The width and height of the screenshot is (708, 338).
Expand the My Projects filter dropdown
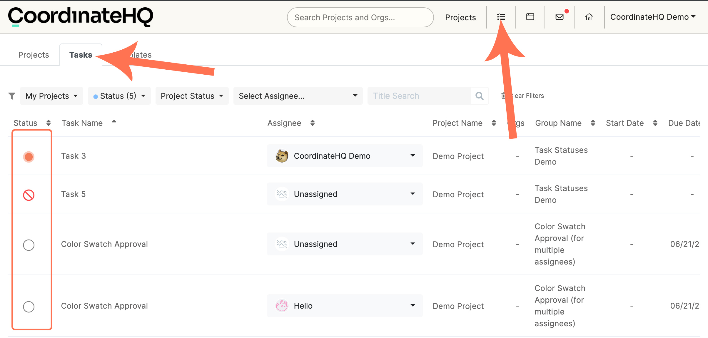pyautogui.click(x=51, y=96)
